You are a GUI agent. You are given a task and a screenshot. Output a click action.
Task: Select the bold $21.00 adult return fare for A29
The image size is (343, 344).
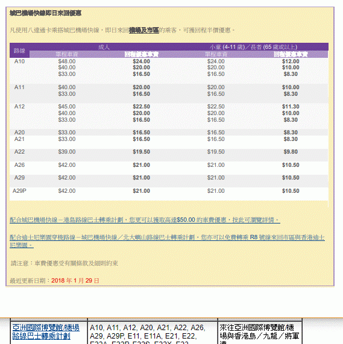point(141,178)
